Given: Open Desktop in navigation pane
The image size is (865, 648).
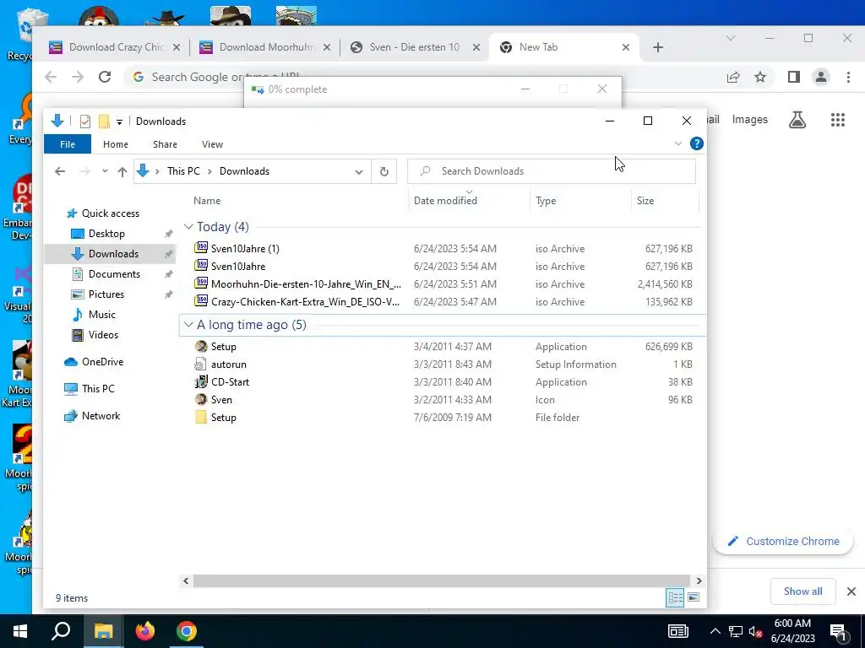Looking at the screenshot, I should point(106,234).
